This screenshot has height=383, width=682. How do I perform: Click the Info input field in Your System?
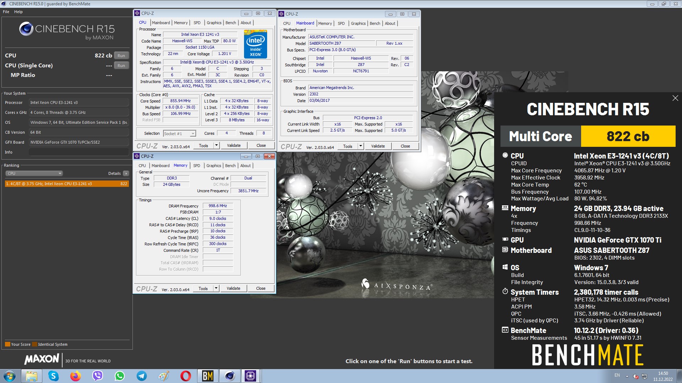pyautogui.click(x=79, y=152)
